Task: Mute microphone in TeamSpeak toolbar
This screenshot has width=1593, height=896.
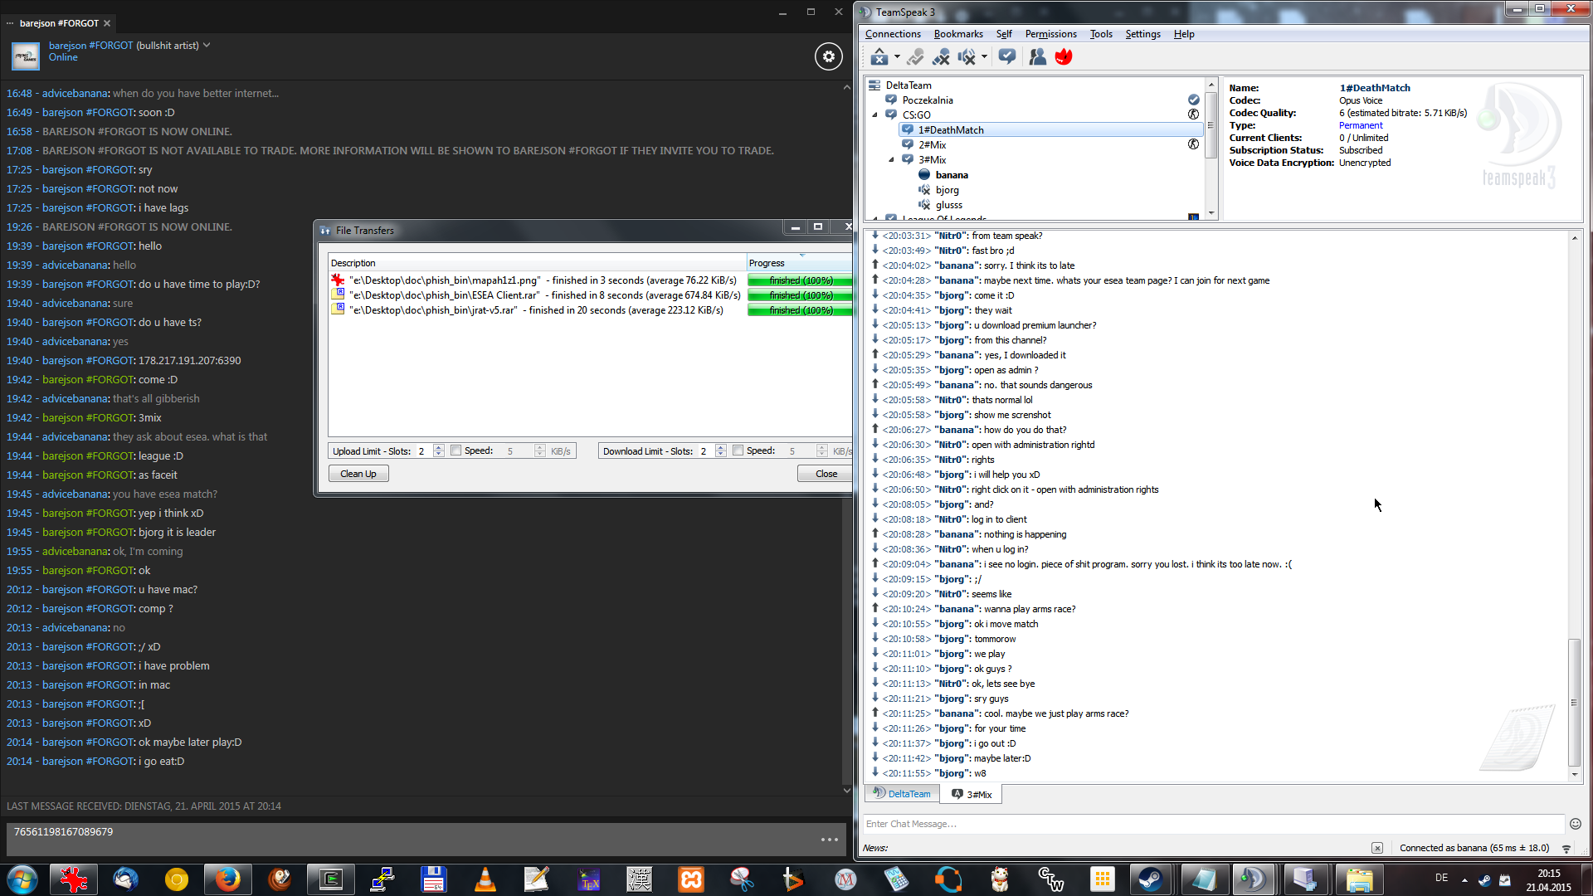Action: pos(940,56)
